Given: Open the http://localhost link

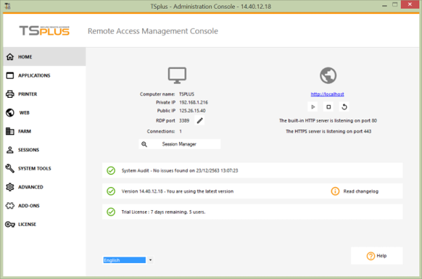Looking at the screenshot, I should pyautogui.click(x=327, y=94).
